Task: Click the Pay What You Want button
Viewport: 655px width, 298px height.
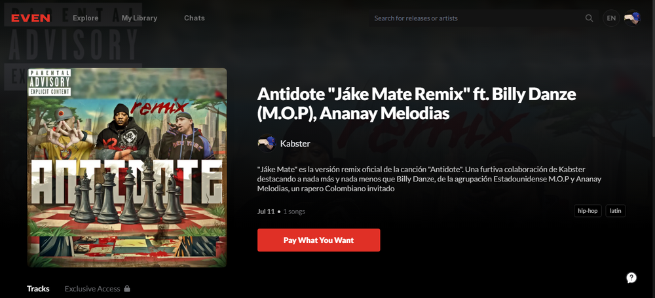Action: [319, 240]
